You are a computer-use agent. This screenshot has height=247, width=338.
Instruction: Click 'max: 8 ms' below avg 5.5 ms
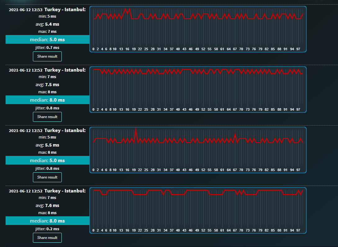pyautogui.click(x=47, y=152)
